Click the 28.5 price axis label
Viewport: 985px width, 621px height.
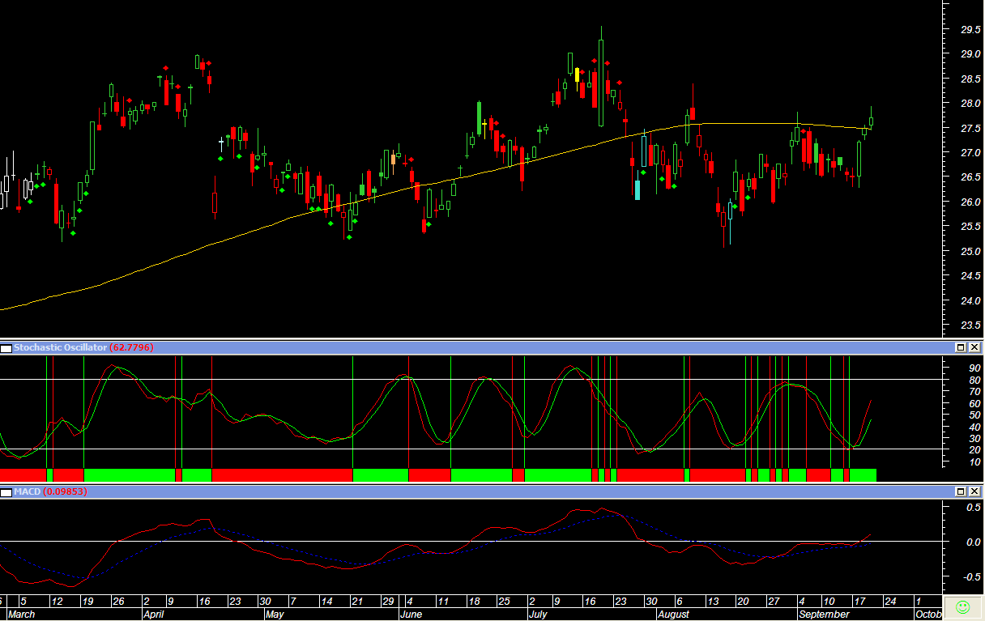pos(970,79)
